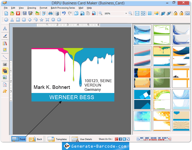Toggle the grid icon in toolbar
Image resolution: width=192 pixels, height=150 pixels.
pos(149,13)
